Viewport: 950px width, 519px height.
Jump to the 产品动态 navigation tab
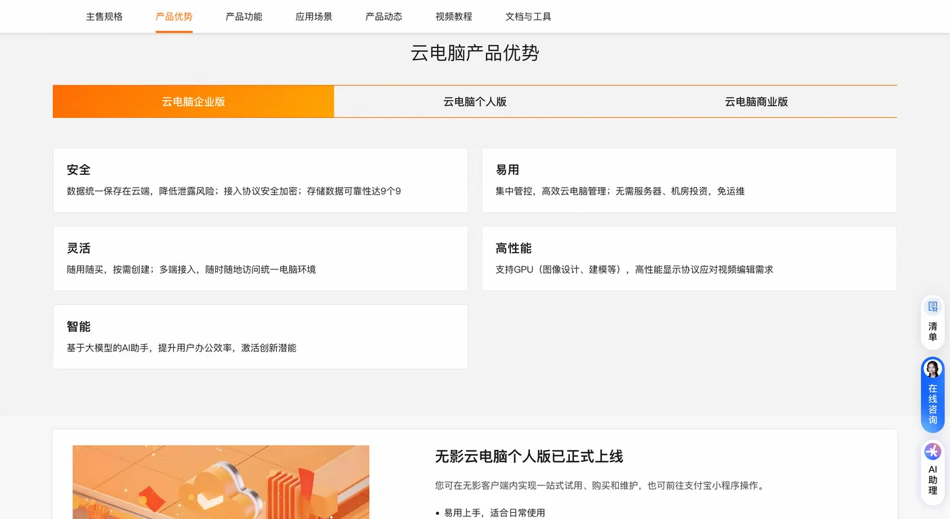[x=384, y=16]
